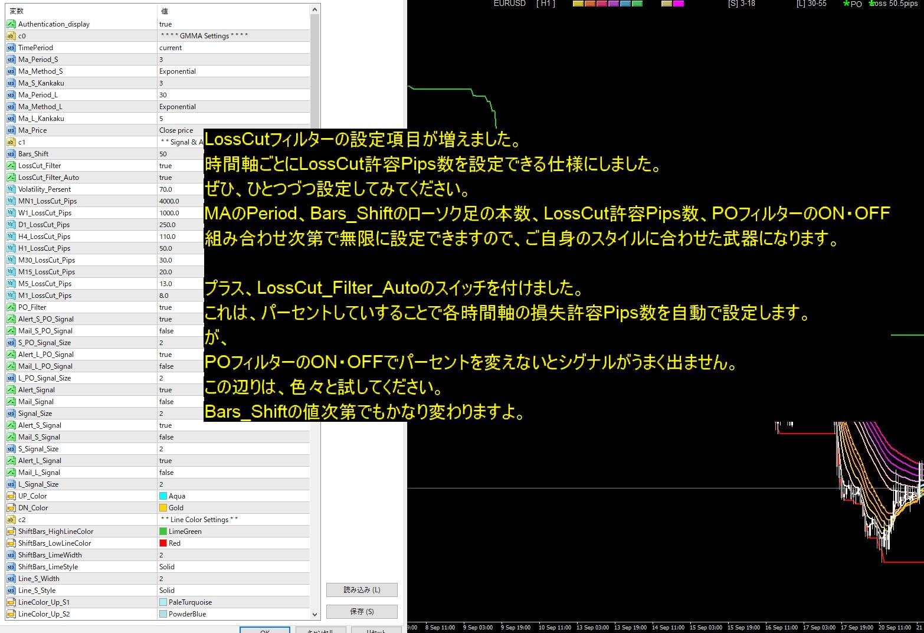Click the 'false' value of Mail_S_Signal
This screenshot has width=924, height=633.
[166, 437]
